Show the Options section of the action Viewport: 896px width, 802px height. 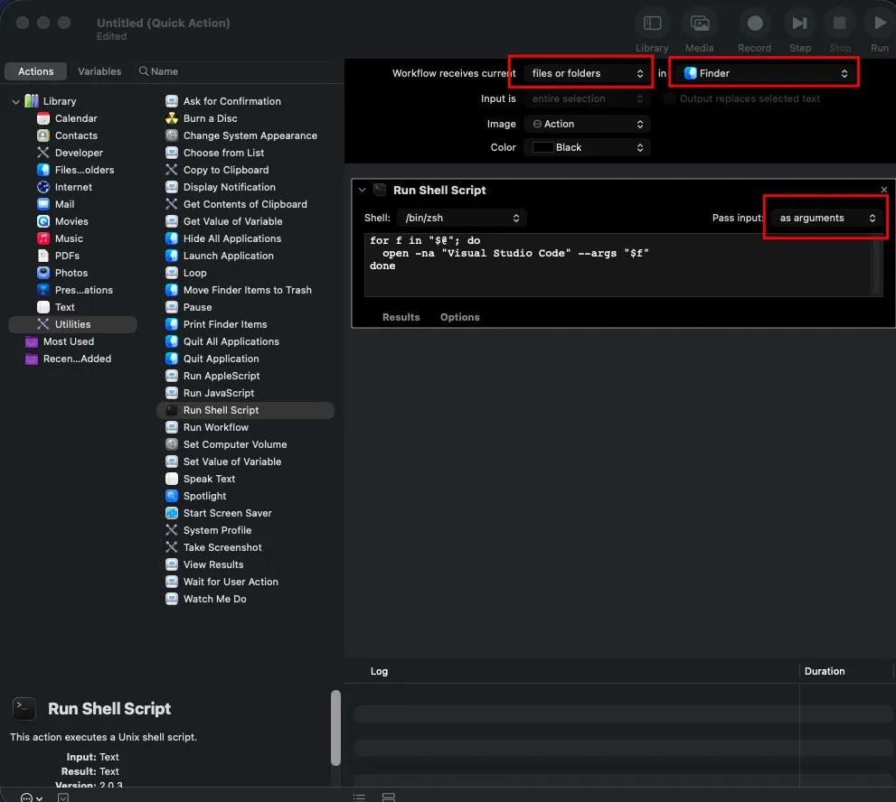(459, 317)
